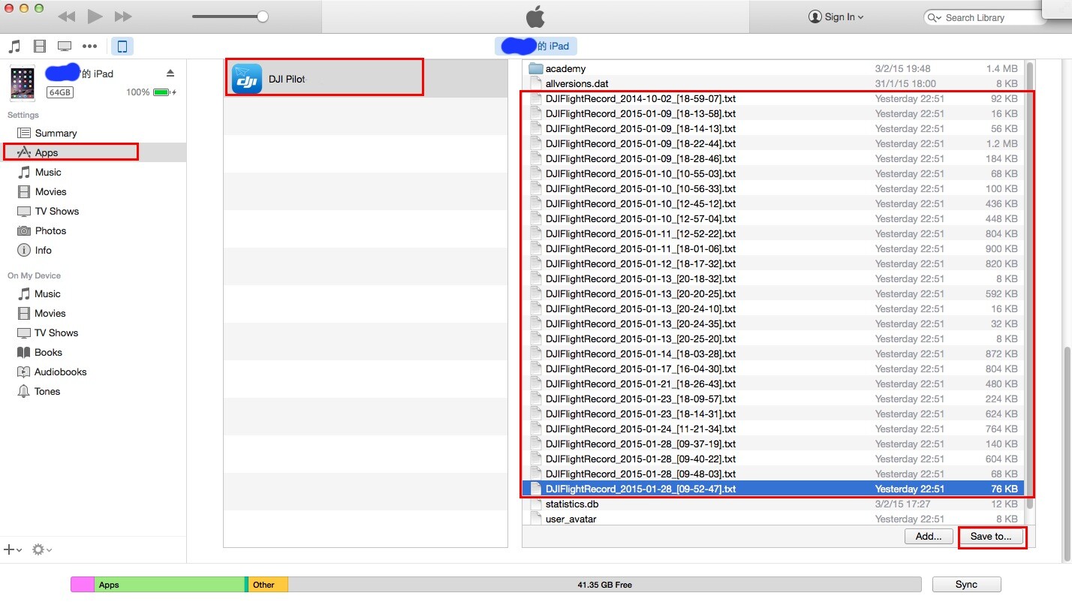Image resolution: width=1072 pixels, height=602 pixels.
Task: Select the academy folder
Action: [x=773, y=68]
